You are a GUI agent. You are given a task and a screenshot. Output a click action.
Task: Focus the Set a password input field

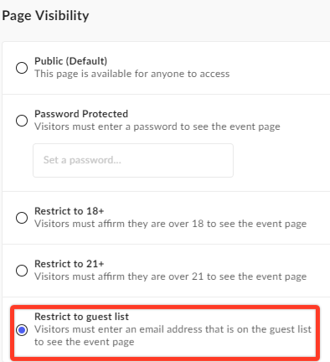(x=133, y=160)
